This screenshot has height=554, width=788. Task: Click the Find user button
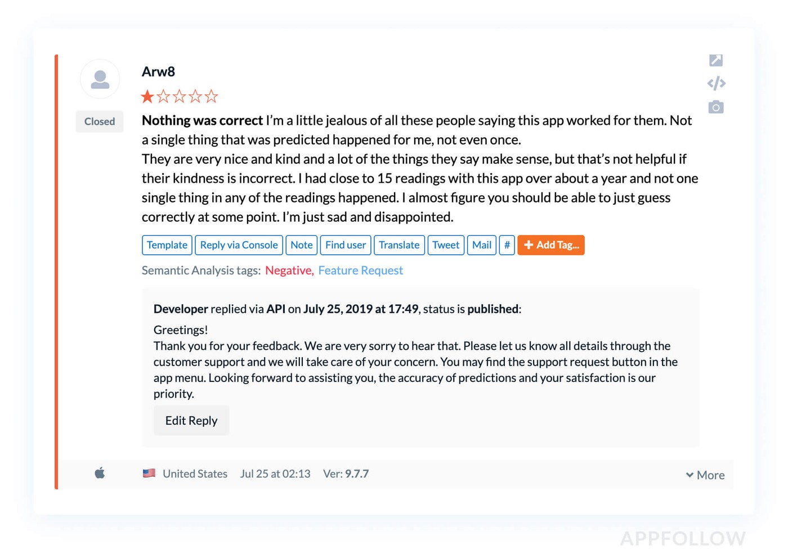coord(345,245)
